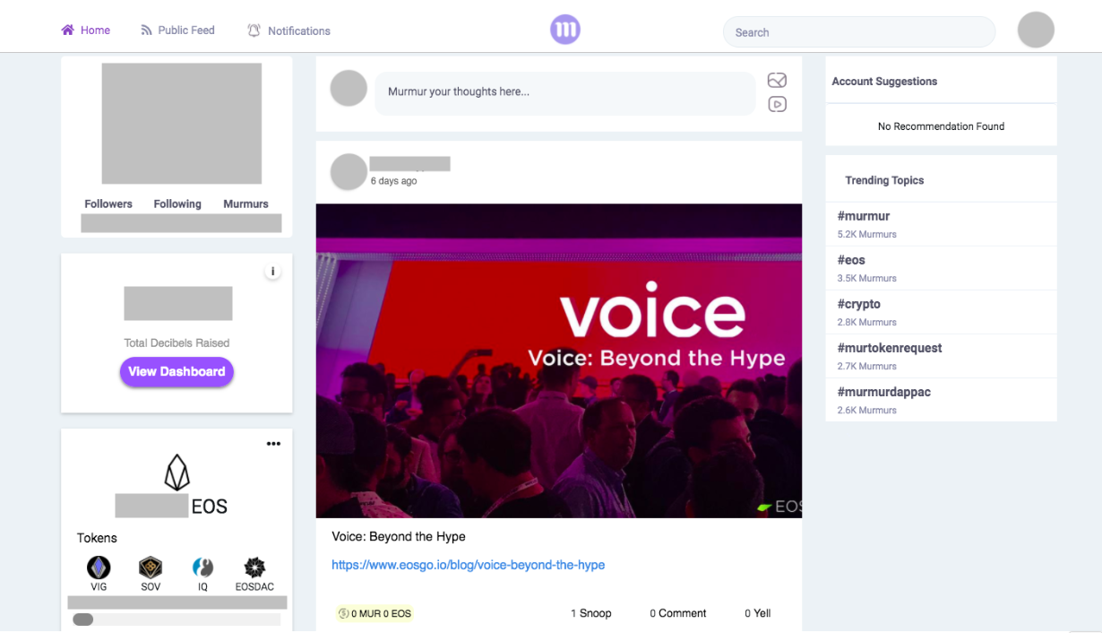Image resolution: width=1102 pixels, height=633 pixels.
Task: Open the eosgo.io voice-beyond-the-hype link
Action: (x=468, y=565)
